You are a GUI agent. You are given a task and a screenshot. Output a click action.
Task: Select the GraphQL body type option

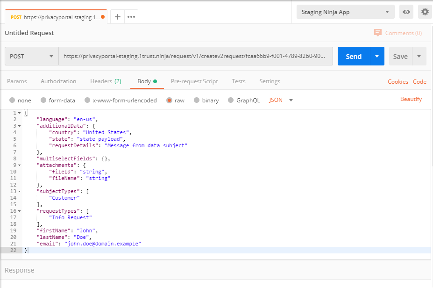pos(231,100)
